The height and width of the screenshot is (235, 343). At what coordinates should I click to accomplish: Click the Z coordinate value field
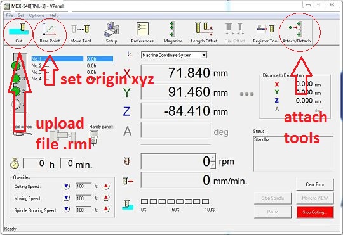click(x=176, y=111)
